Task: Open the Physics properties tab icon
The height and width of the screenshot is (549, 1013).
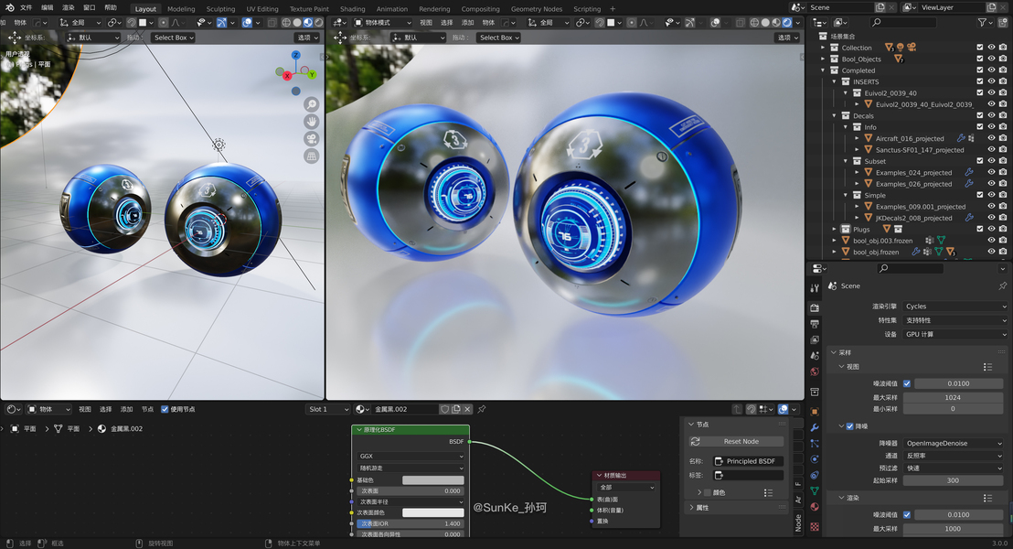Action: [x=815, y=459]
